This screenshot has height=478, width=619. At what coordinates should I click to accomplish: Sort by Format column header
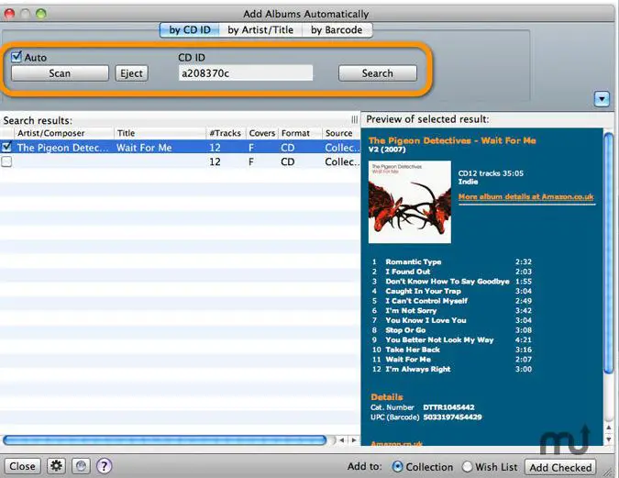[x=301, y=133]
